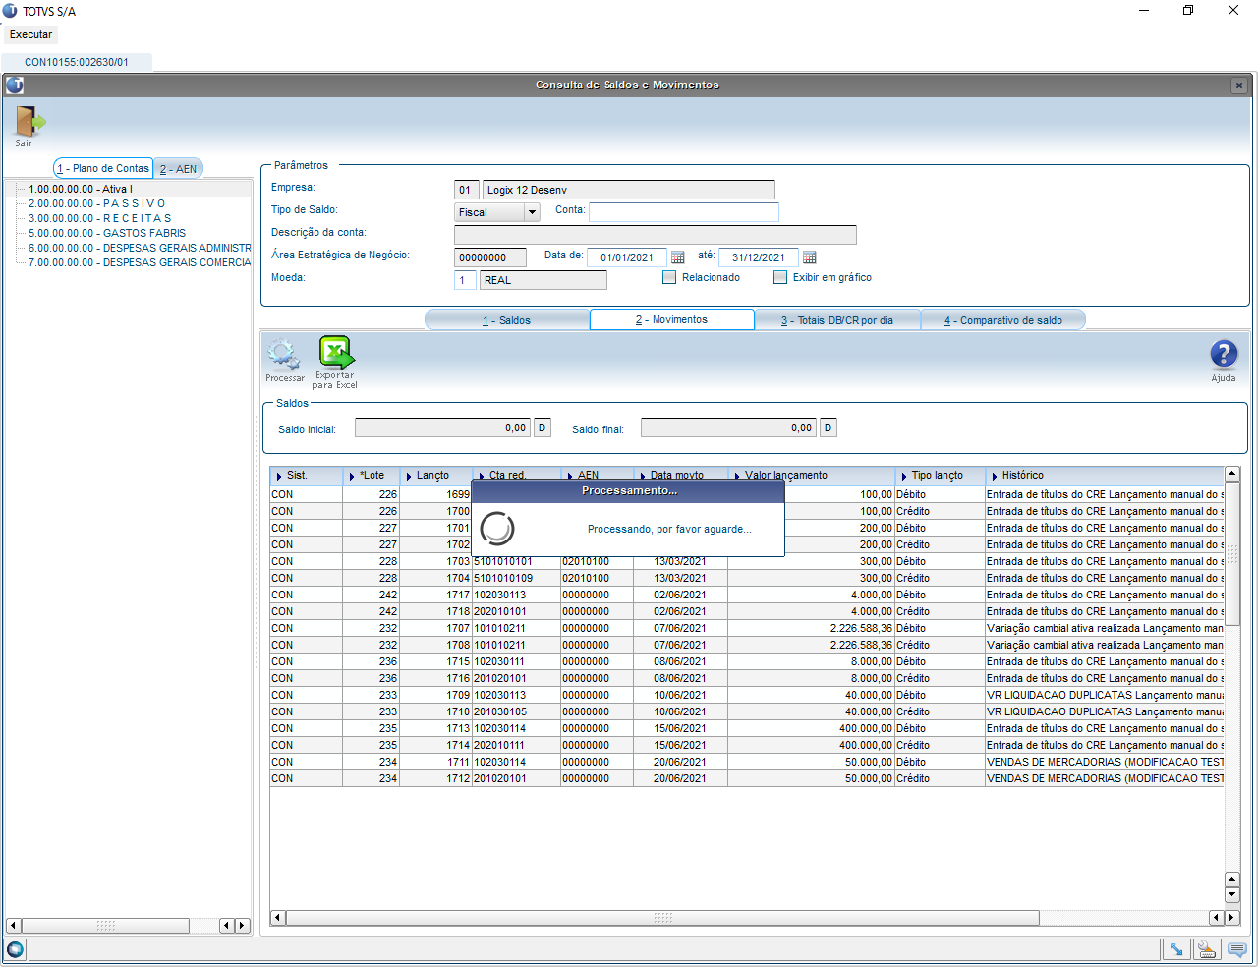The height and width of the screenshot is (967, 1258).
Task: Click the empty status bar message field
Action: 595,949
